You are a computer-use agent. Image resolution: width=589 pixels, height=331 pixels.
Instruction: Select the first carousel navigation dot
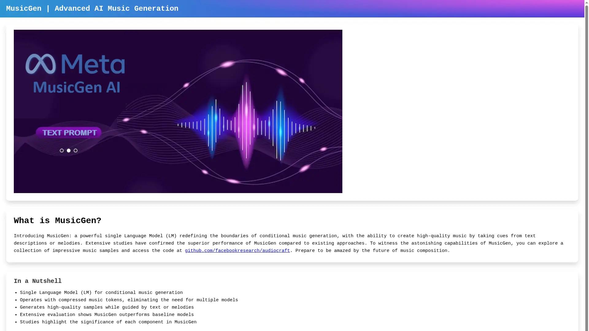click(61, 150)
